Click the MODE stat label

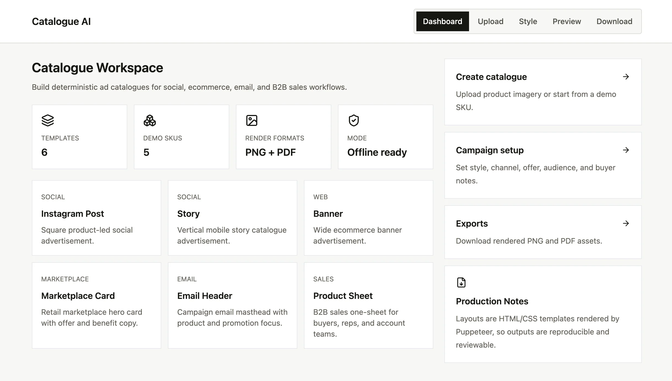[x=357, y=138]
